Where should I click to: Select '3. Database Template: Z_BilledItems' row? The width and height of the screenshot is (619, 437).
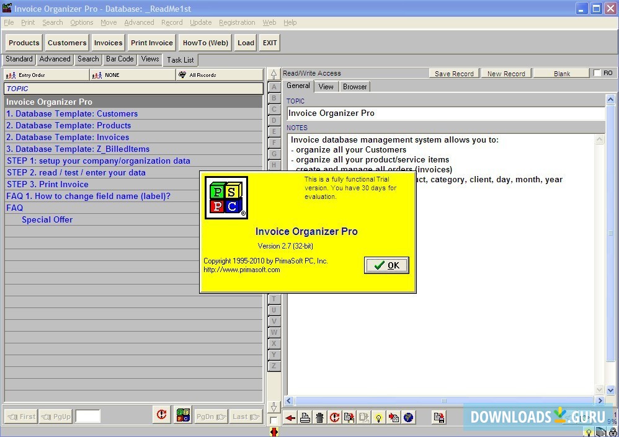(133, 149)
